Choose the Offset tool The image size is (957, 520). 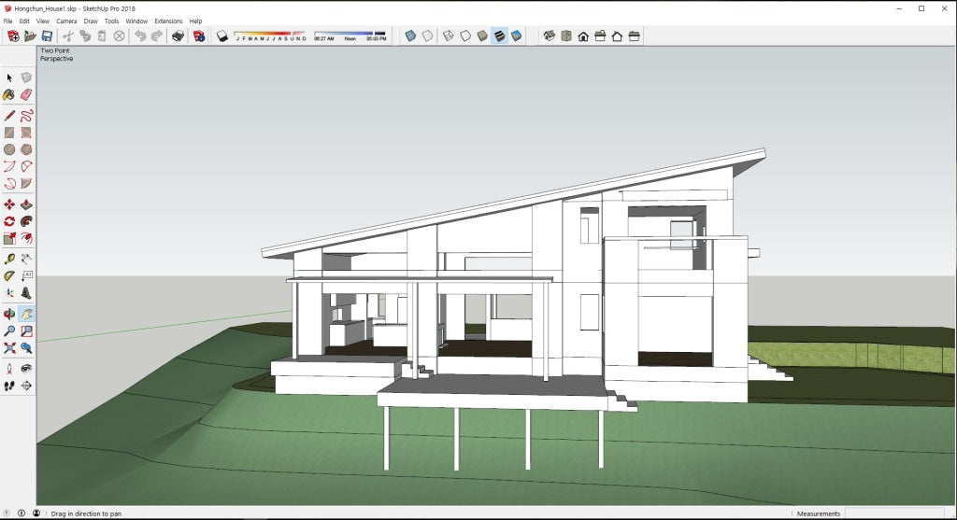tap(26, 238)
